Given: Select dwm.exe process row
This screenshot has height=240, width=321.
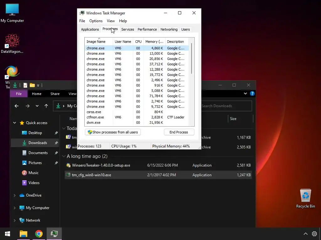Looking at the screenshot, I should pyautogui.click(x=136, y=122).
